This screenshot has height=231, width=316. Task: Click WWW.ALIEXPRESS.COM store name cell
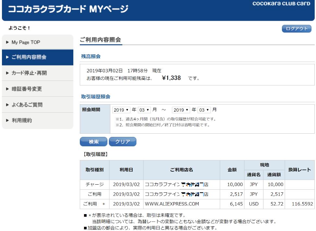[x=182, y=204]
